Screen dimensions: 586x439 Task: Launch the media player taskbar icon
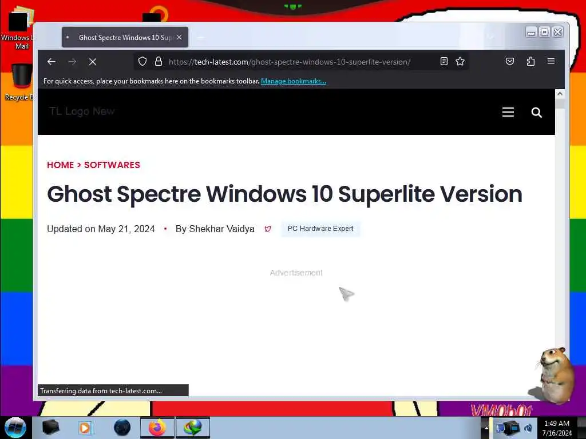(x=85, y=428)
